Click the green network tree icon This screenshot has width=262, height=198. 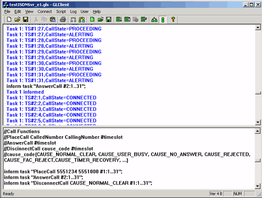coord(154,19)
